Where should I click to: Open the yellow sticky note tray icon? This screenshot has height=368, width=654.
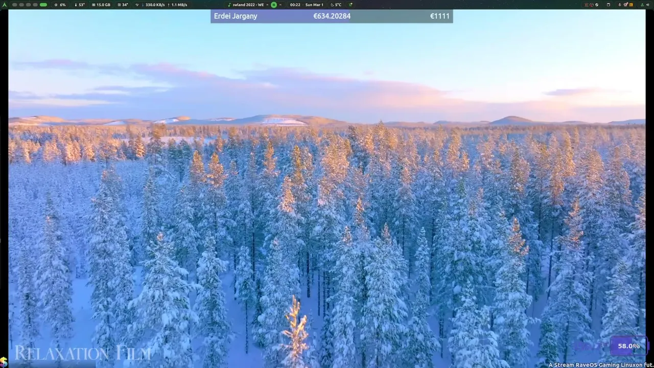click(x=631, y=5)
